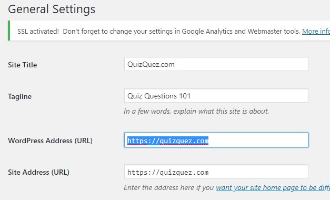
Task: Click the highlighted https://quizquez.com text
Action: (x=168, y=141)
